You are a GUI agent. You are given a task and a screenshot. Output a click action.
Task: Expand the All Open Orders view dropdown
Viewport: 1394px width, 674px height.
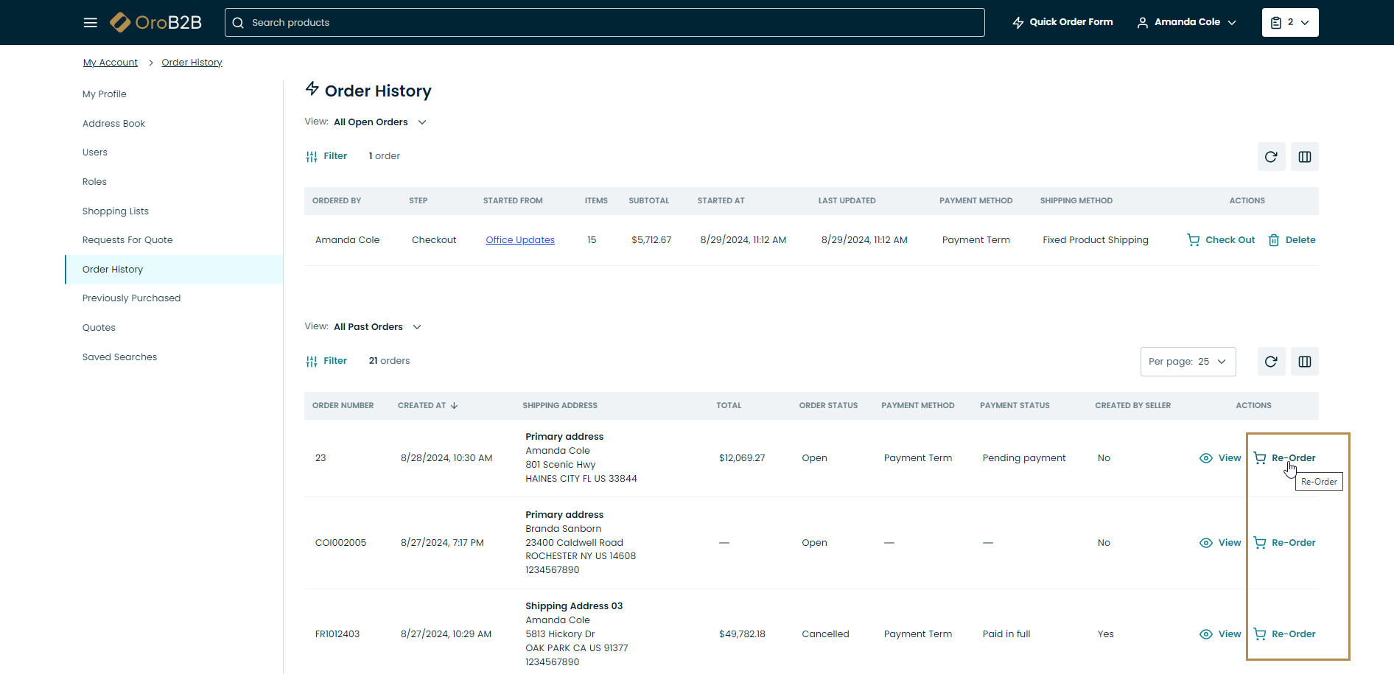(x=379, y=122)
